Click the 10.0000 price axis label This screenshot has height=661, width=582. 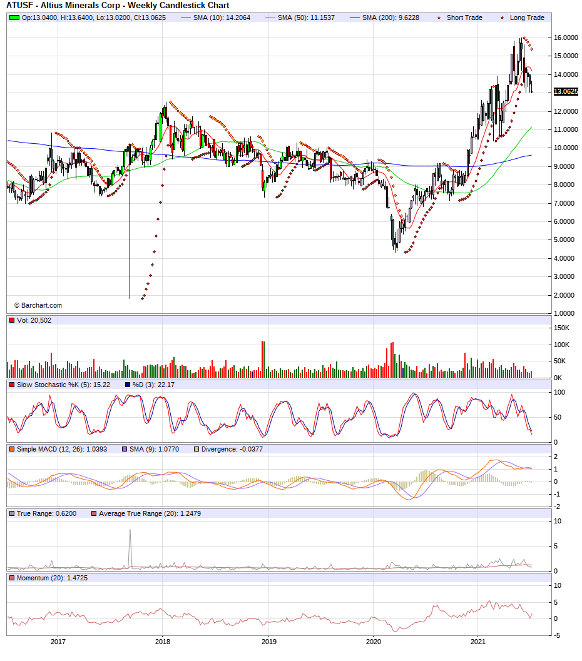566,148
